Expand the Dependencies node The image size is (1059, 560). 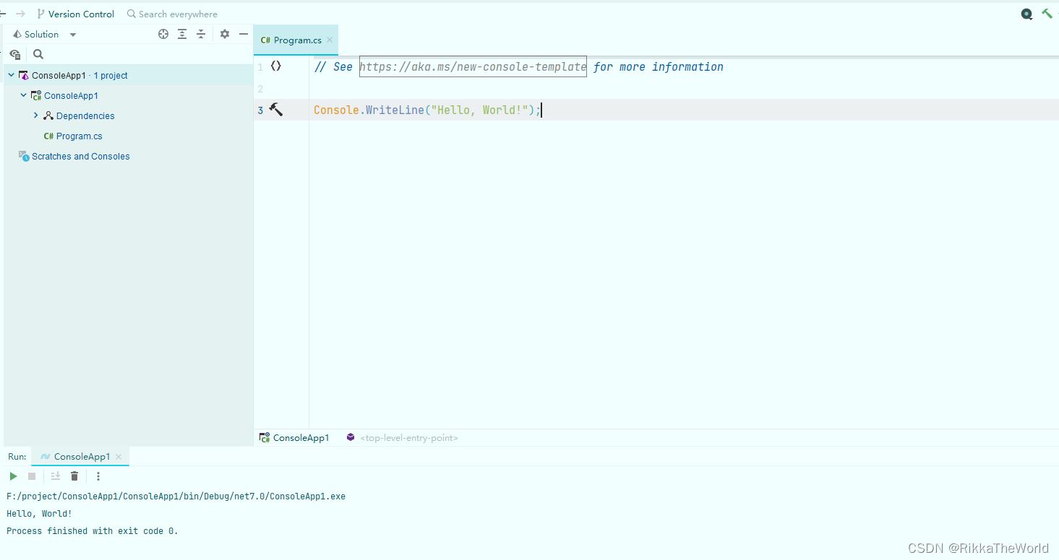pyautogui.click(x=35, y=115)
